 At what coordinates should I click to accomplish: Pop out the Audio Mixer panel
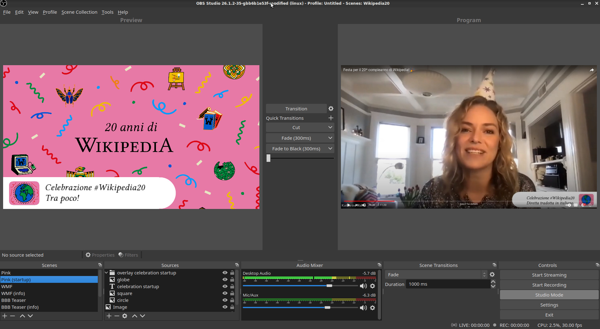pyautogui.click(x=379, y=265)
